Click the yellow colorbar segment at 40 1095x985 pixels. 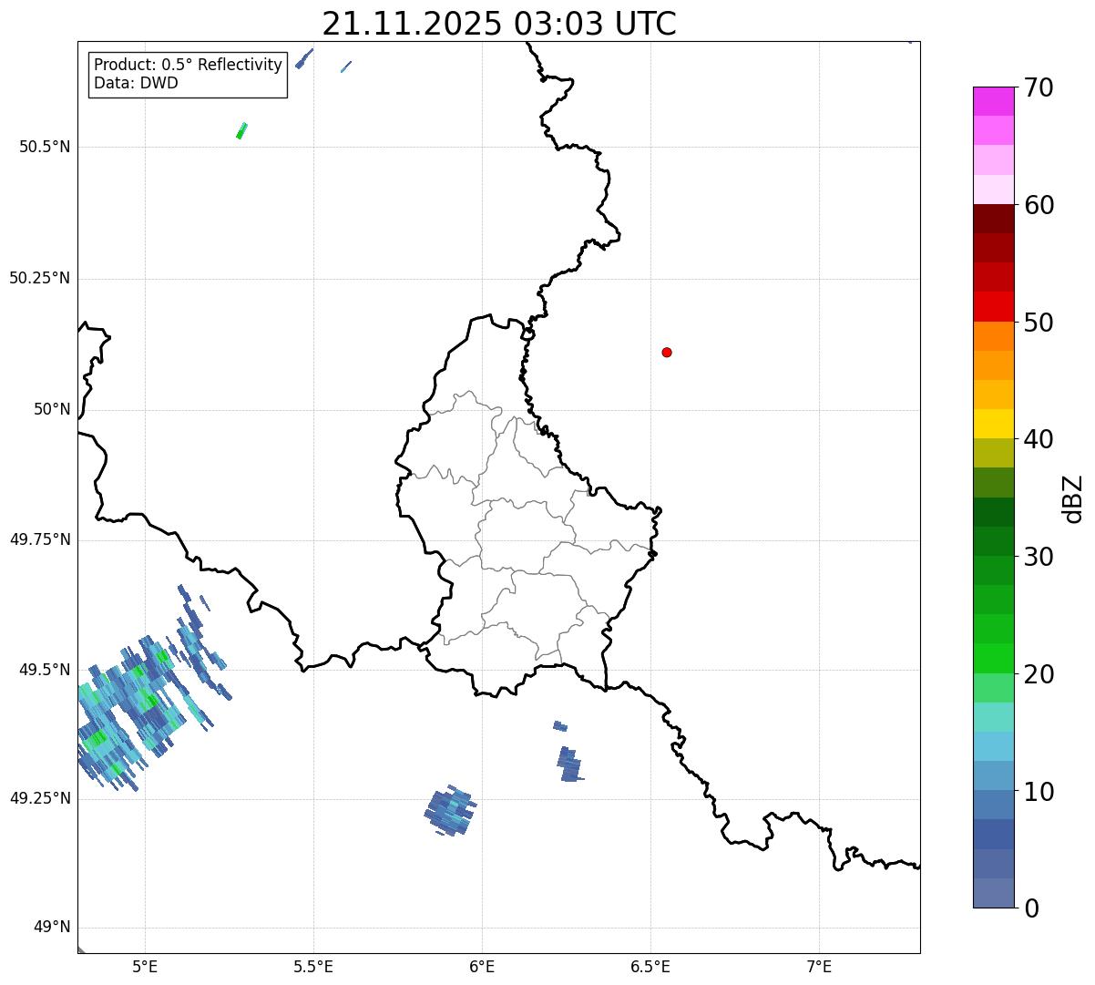coord(994,424)
